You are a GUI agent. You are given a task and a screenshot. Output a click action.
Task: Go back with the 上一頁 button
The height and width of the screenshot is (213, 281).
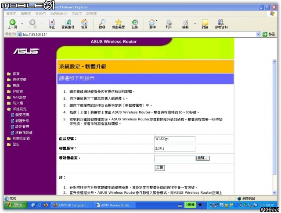pos(12,24)
